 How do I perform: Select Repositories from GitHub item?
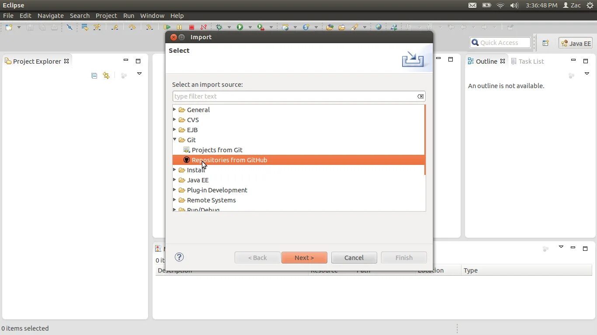299,160
